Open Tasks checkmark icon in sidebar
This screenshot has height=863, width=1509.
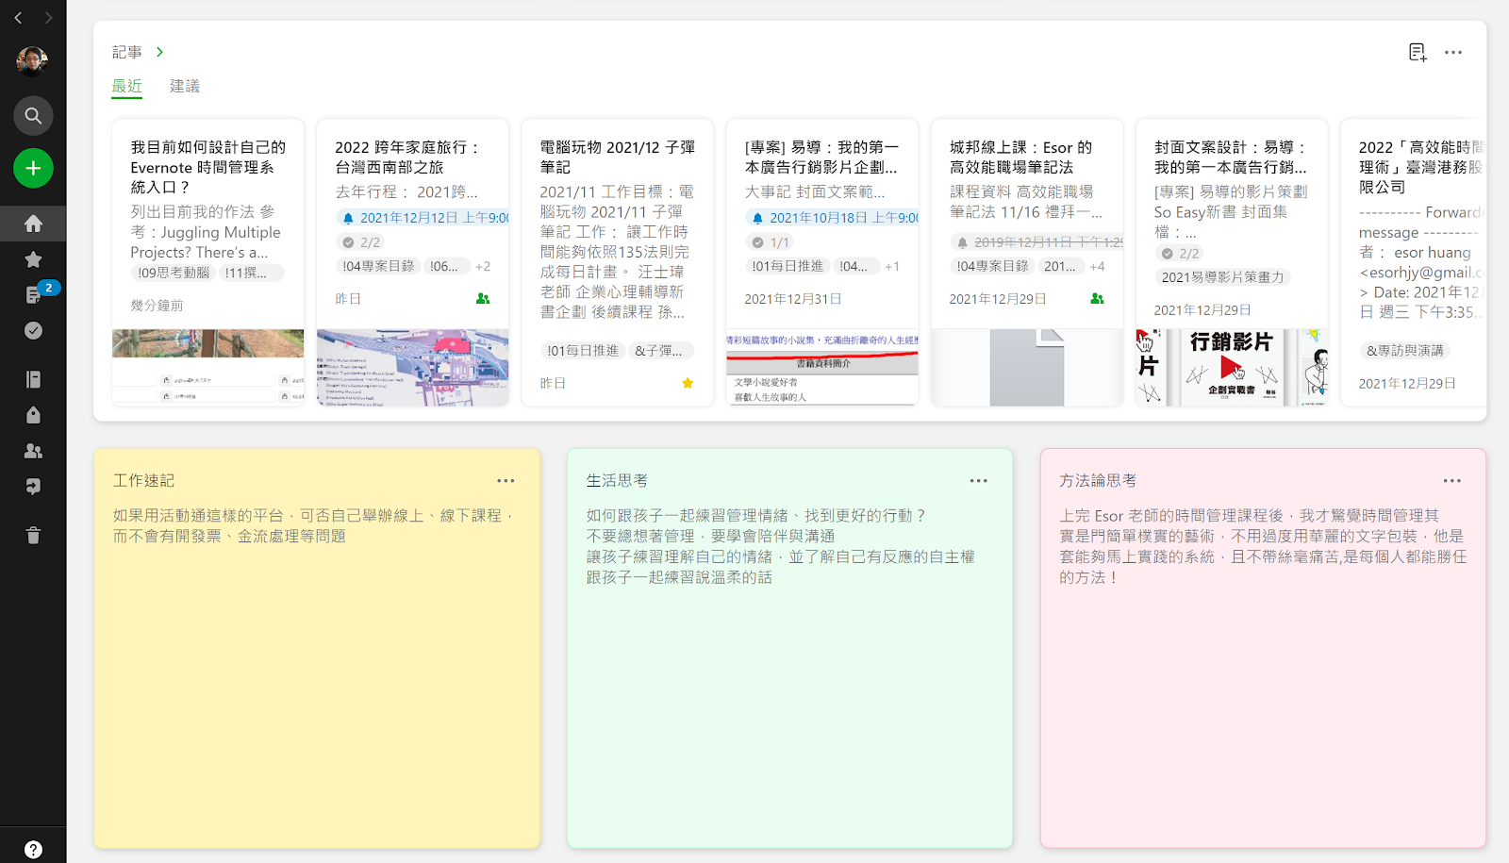(33, 331)
